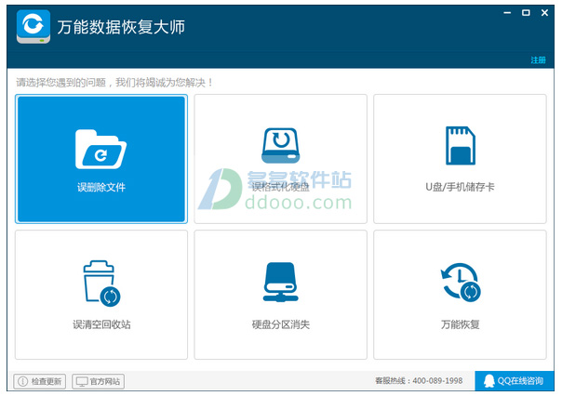The width and height of the screenshot is (562, 396).
Task: Click the hotline number 400-089-1998
Action: pyautogui.click(x=437, y=380)
